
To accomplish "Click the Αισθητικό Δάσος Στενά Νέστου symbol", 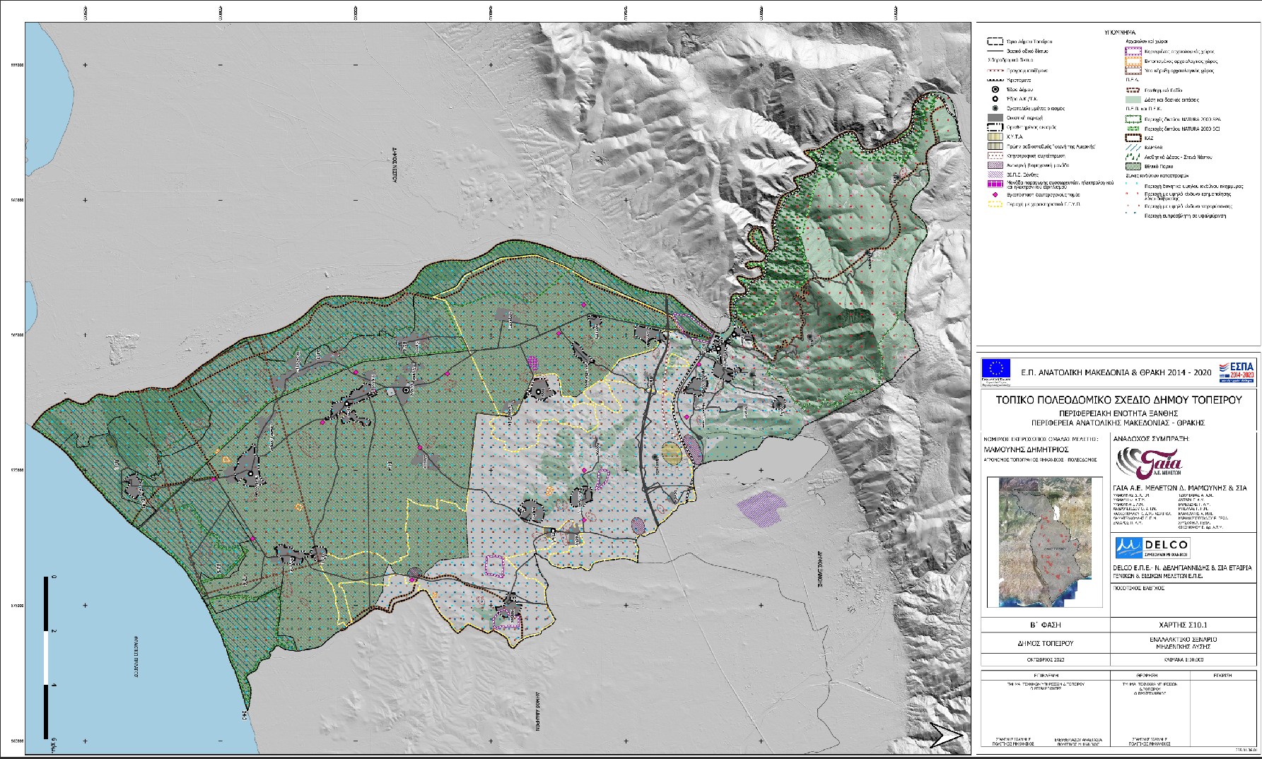I will (x=1133, y=157).
